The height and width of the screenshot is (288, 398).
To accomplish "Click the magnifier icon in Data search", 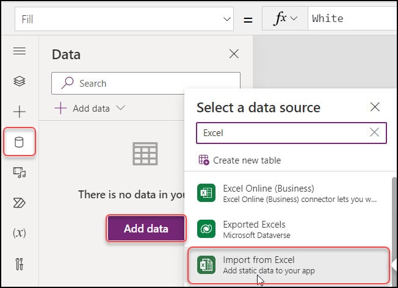I will pyautogui.click(x=67, y=83).
